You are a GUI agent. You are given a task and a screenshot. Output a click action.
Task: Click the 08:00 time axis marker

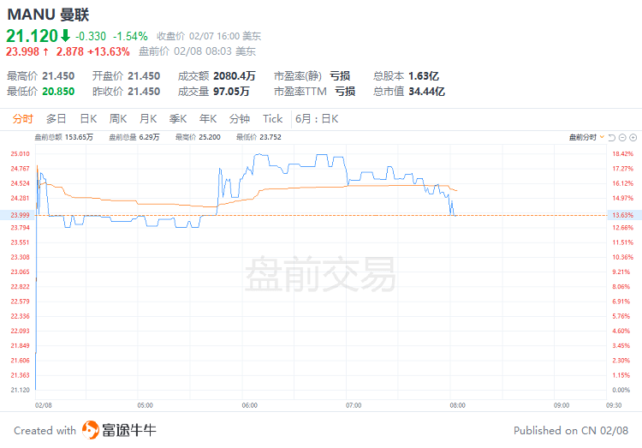pos(457,405)
